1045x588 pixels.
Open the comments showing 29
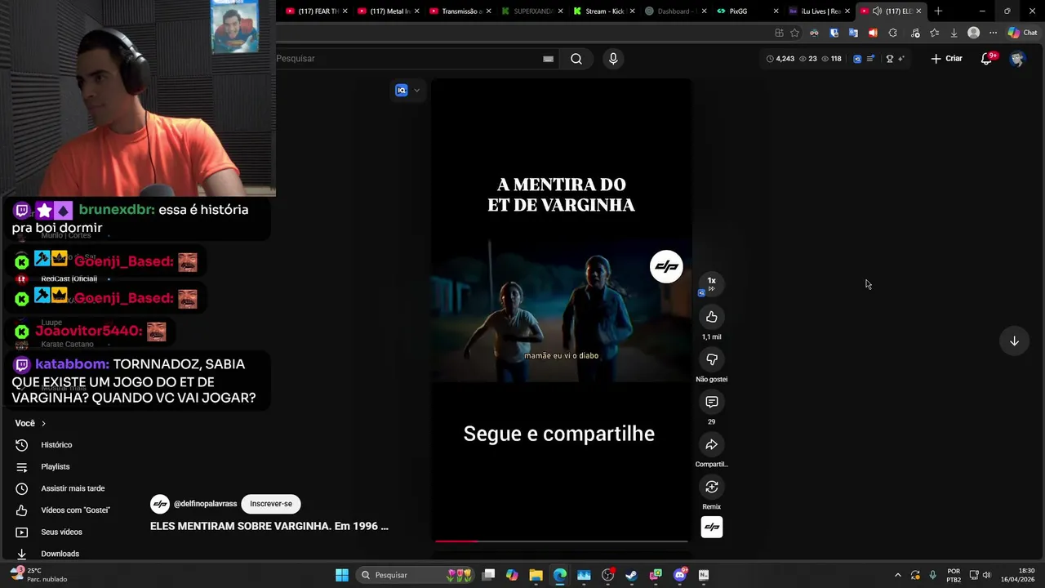711,402
